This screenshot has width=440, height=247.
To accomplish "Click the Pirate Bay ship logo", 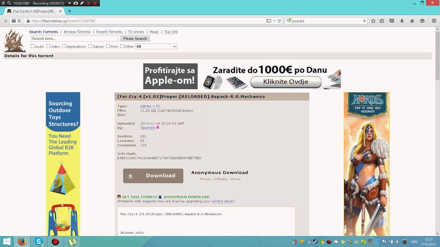I will pyautogui.click(x=14, y=41).
